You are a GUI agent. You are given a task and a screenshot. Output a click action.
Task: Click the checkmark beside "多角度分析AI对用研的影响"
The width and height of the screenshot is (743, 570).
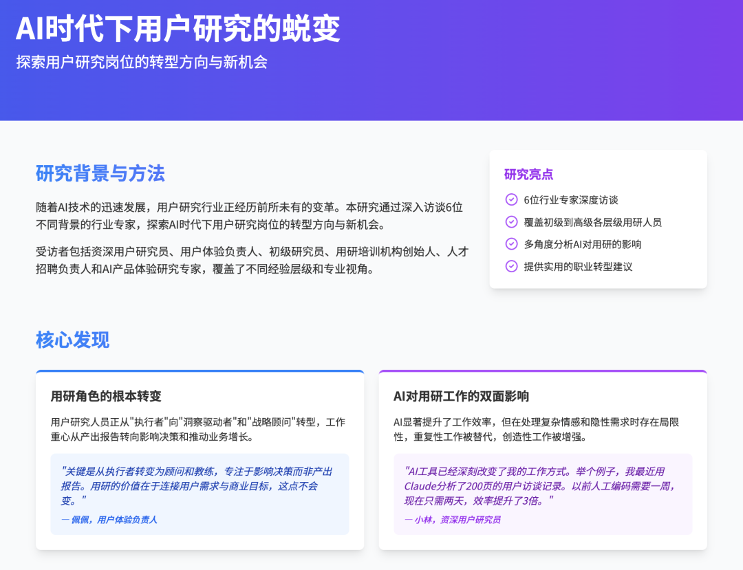point(510,244)
